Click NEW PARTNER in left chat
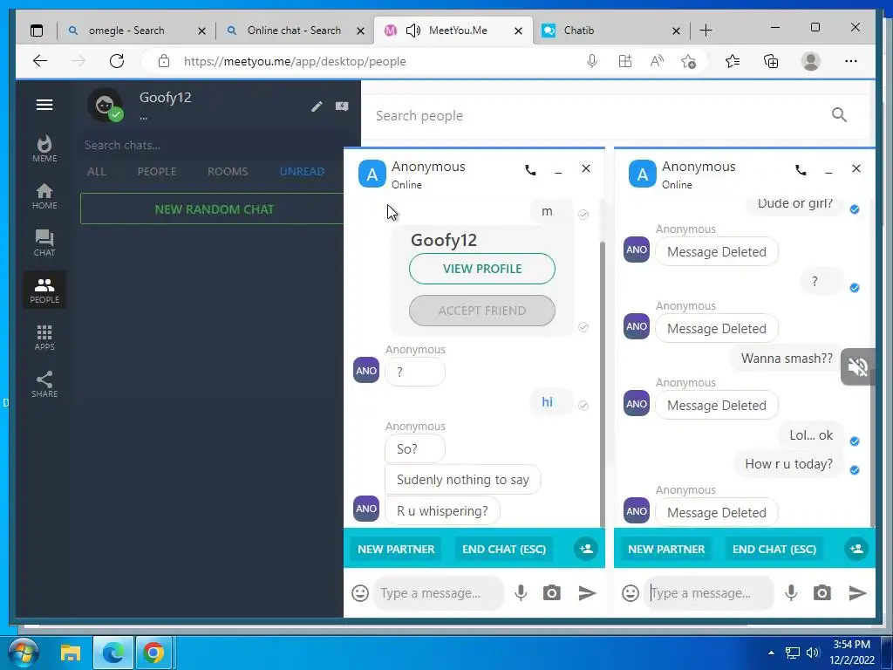Image resolution: width=893 pixels, height=670 pixels. [x=396, y=550]
